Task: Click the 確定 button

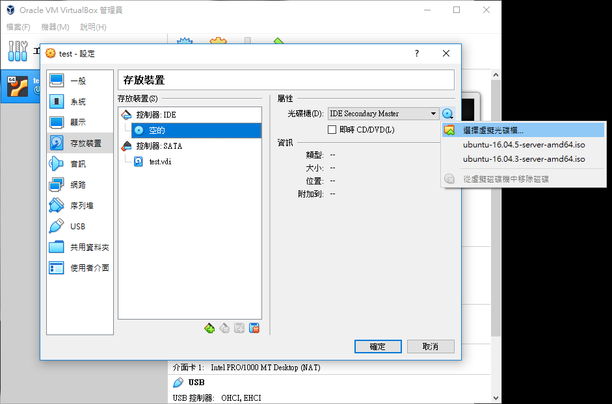Action: [x=378, y=346]
